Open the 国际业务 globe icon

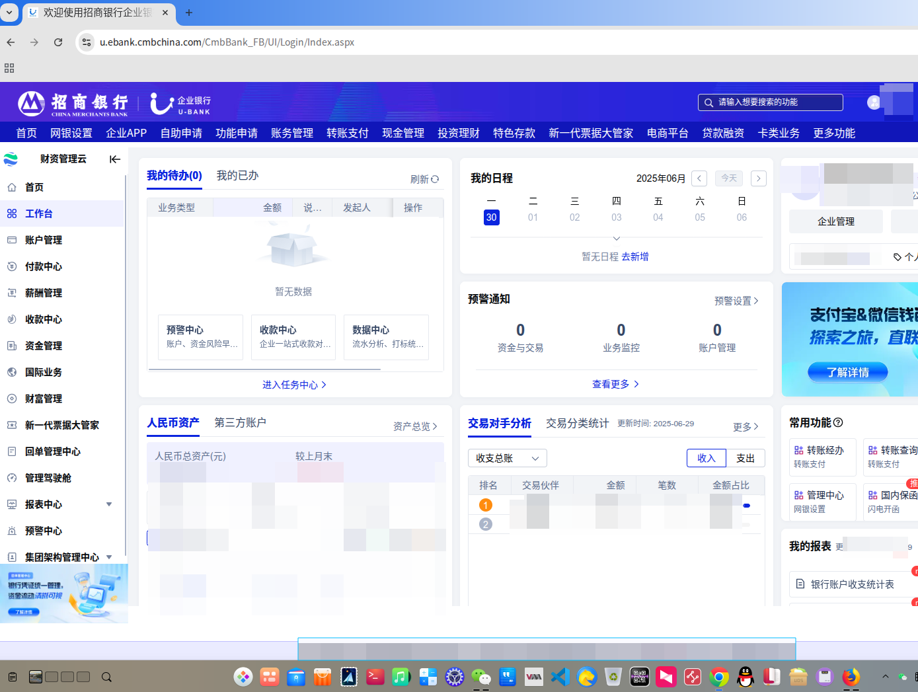pos(12,372)
